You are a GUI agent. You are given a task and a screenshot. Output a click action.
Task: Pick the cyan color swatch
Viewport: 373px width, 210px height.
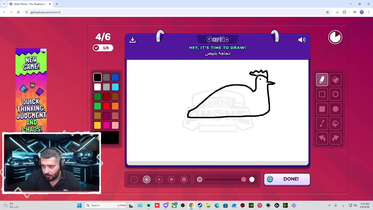[115, 87]
